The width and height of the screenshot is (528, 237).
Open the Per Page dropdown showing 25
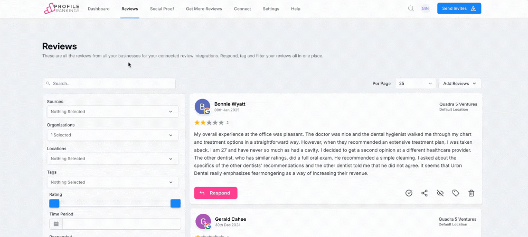coord(416,83)
